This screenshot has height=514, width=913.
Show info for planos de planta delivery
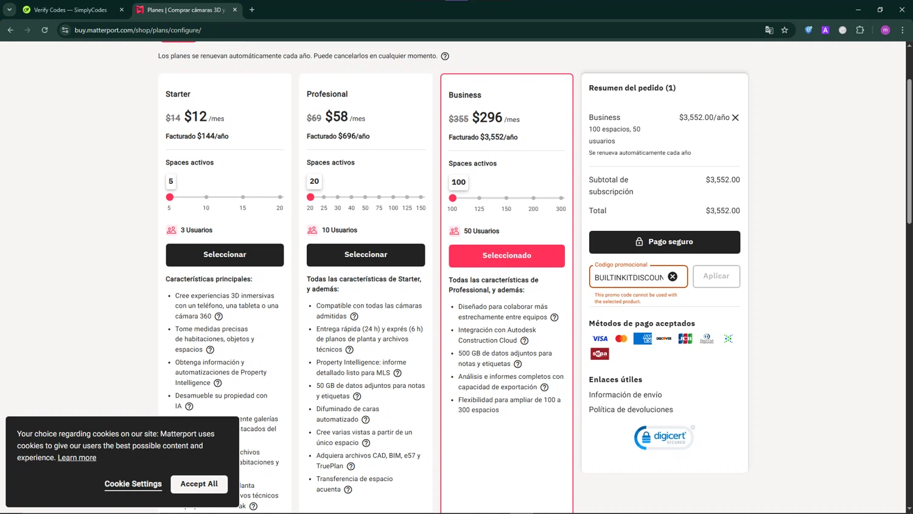pos(349,350)
